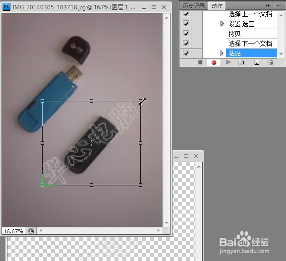The image size is (286, 261).
Task: Click the bottom-left transform handle
Action: (x=42, y=185)
